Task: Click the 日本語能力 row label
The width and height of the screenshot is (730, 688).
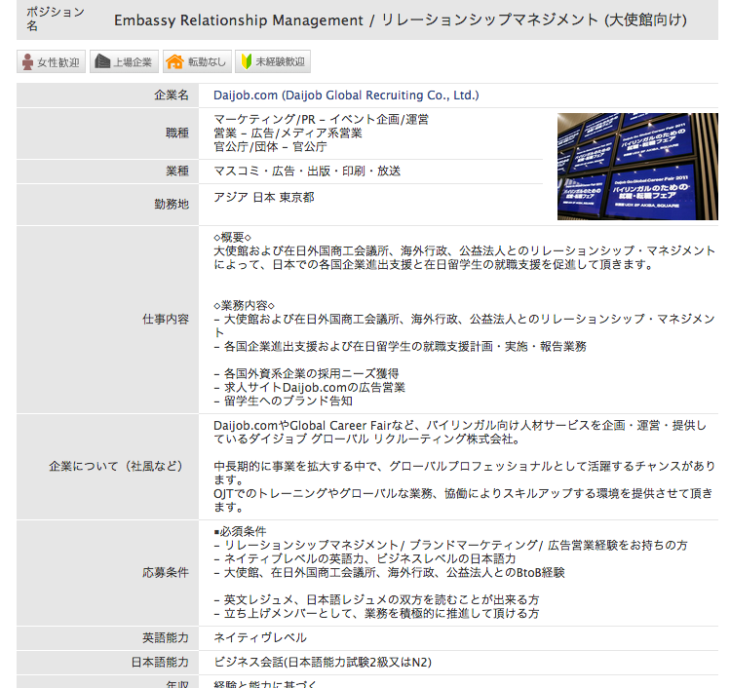Action: [160, 662]
